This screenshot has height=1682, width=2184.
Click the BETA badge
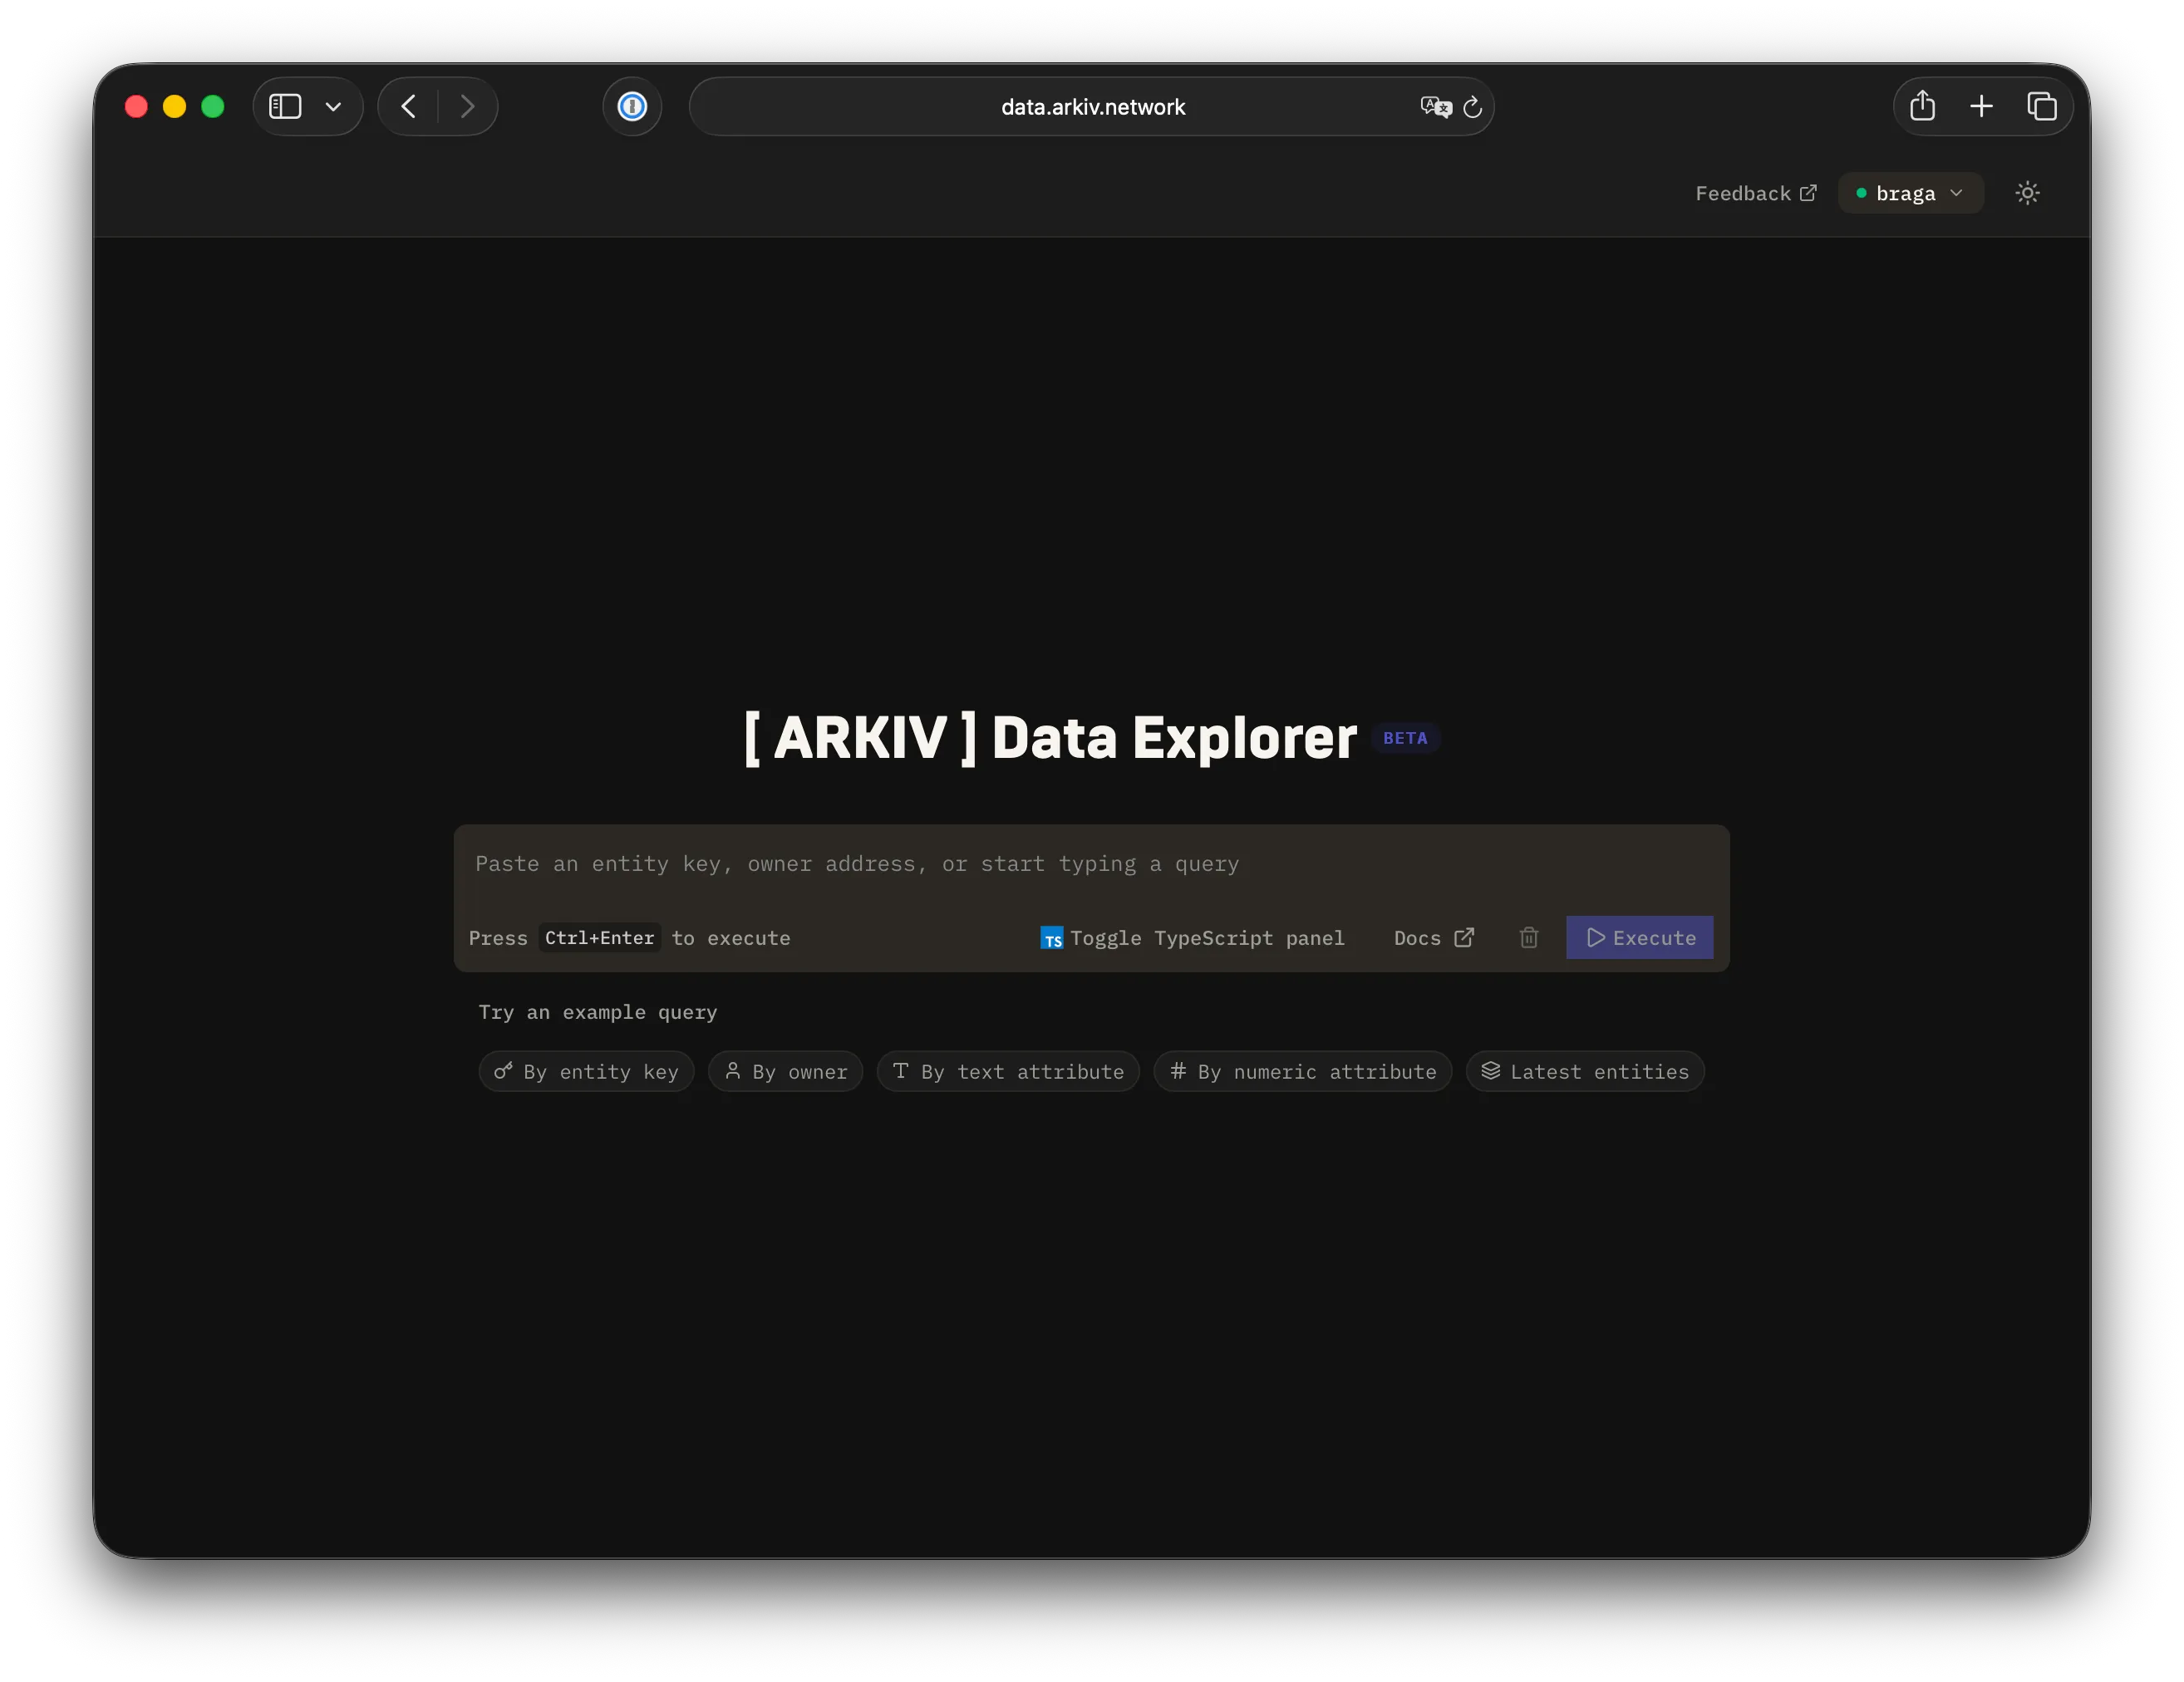pyautogui.click(x=1405, y=738)
